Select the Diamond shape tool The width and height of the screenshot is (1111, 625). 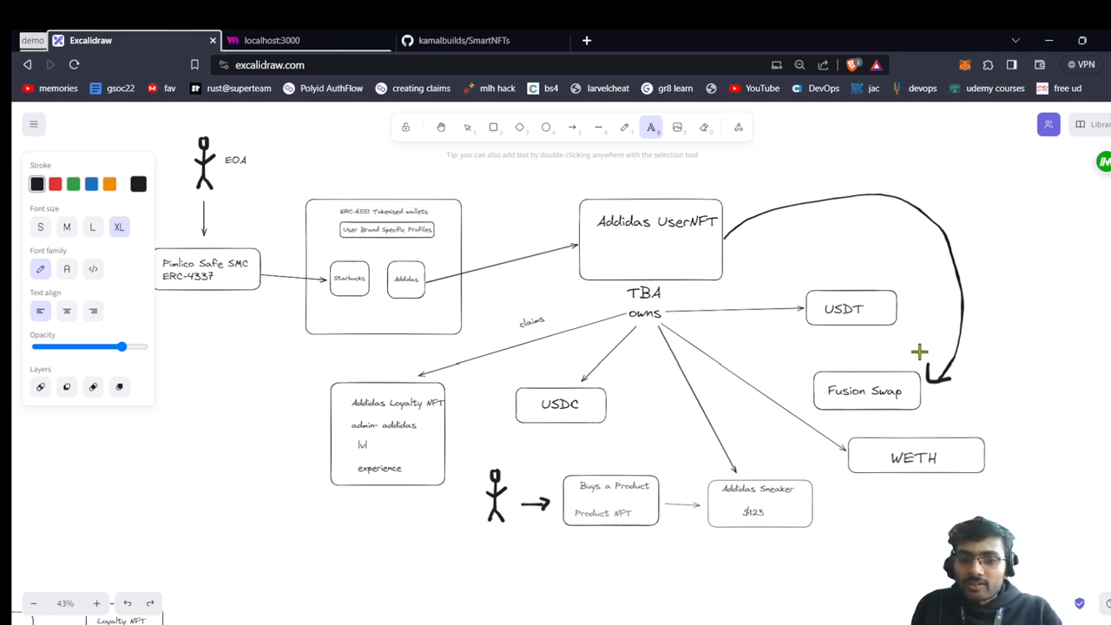(520, 128)
